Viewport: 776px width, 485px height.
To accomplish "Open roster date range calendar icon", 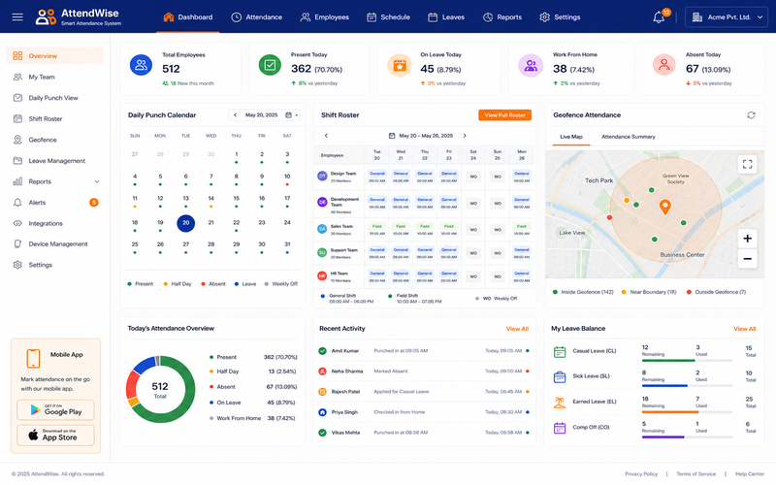I will (x=392, y=136).
